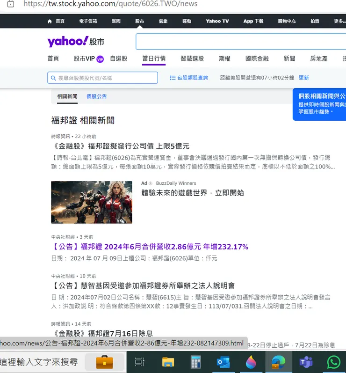
Task: Click the blue 個股相關新聞與公告 tooltip banner
Action: [319, 104]
